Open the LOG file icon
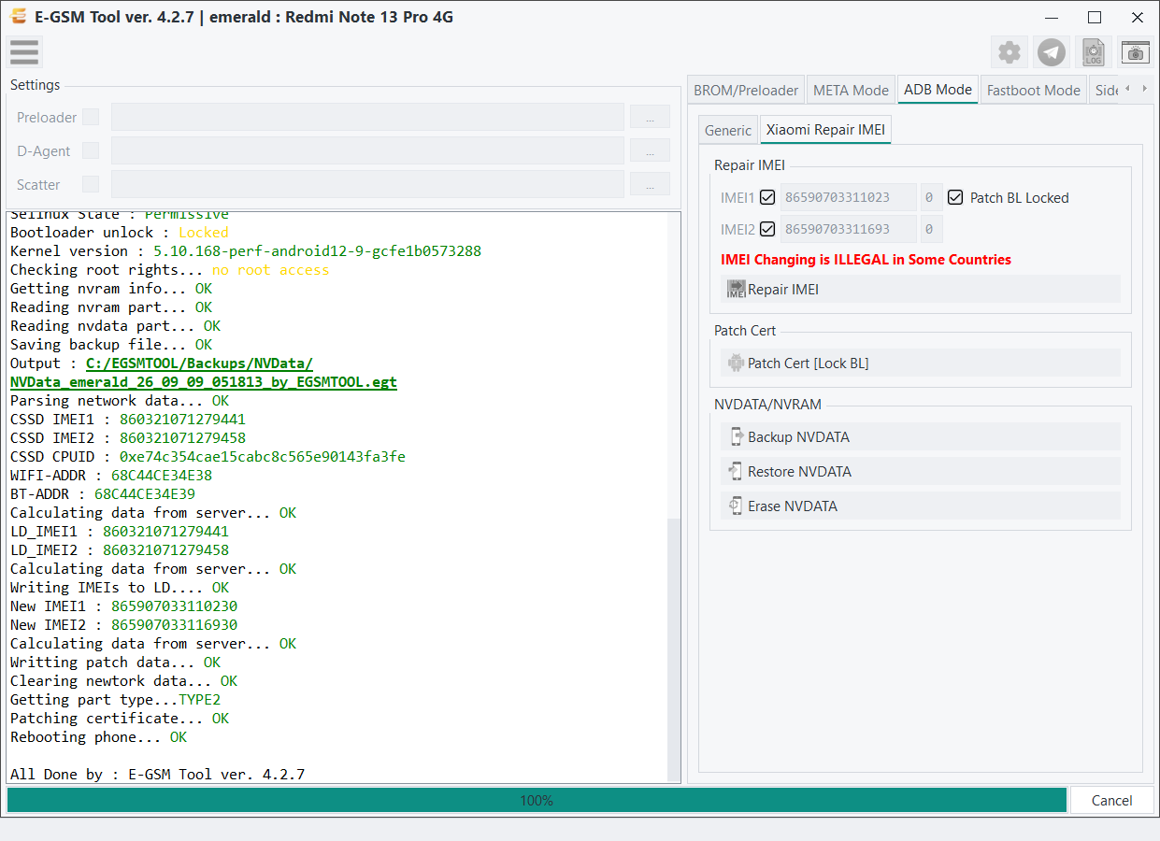The width and height of the screenshot is (1160, 841). [1094, 52]
